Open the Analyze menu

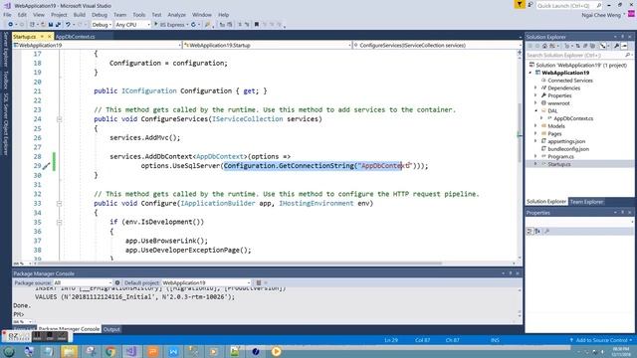pos(177,15)
